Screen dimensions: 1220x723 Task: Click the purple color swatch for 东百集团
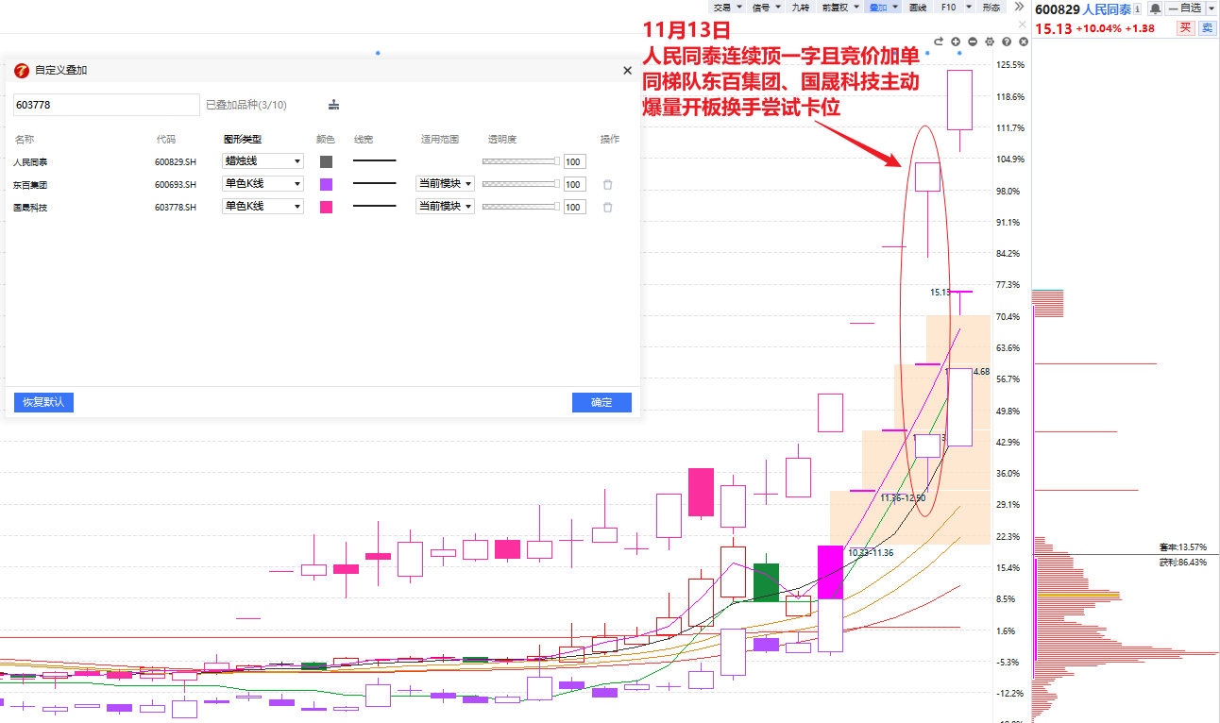click(x=326, y=185)
